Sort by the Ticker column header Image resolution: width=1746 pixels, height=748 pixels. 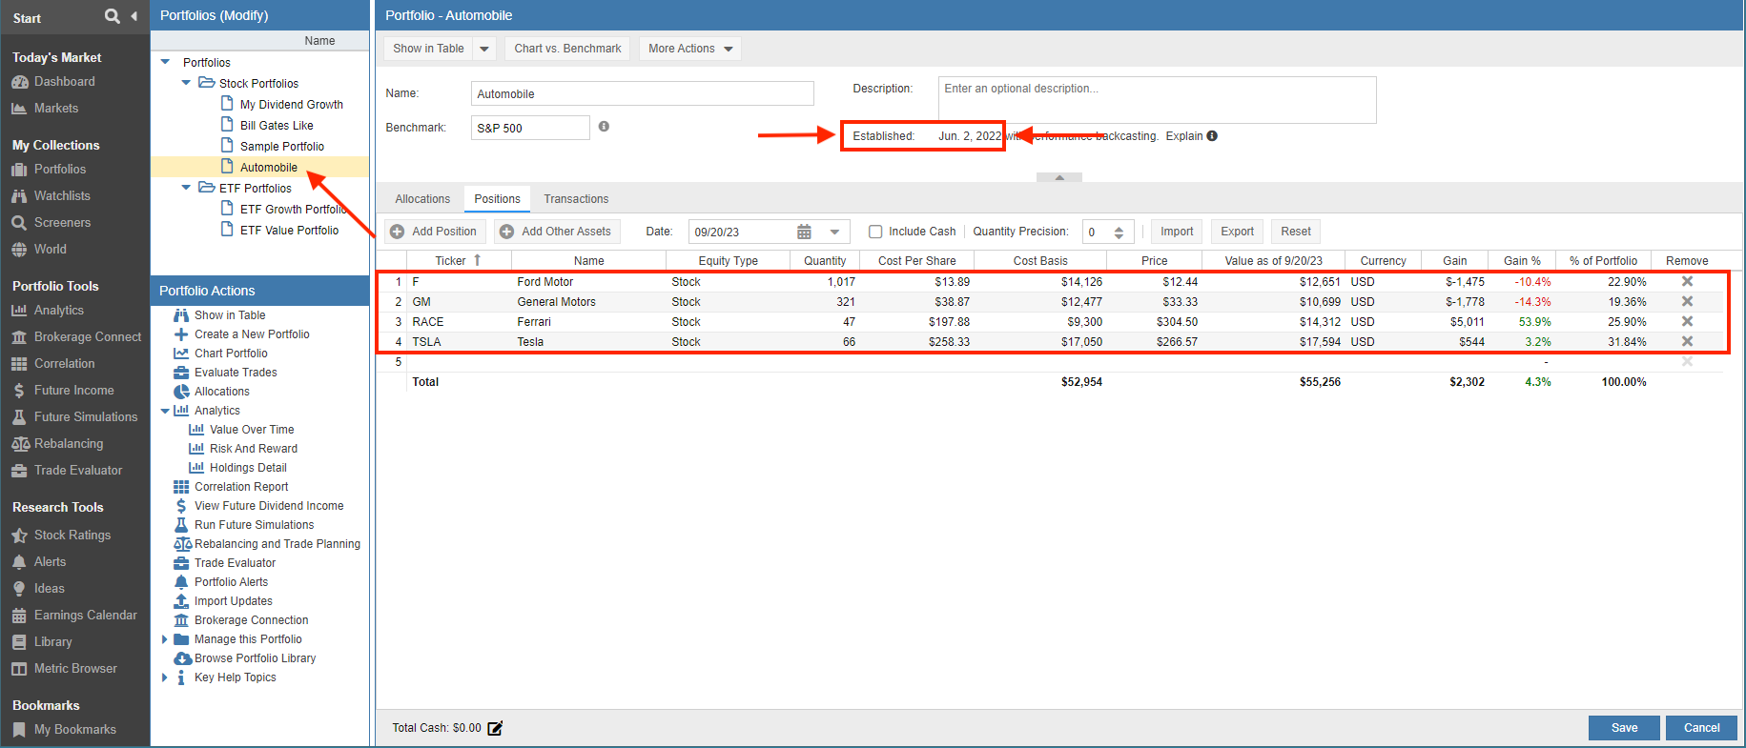[x=459, y=261]
